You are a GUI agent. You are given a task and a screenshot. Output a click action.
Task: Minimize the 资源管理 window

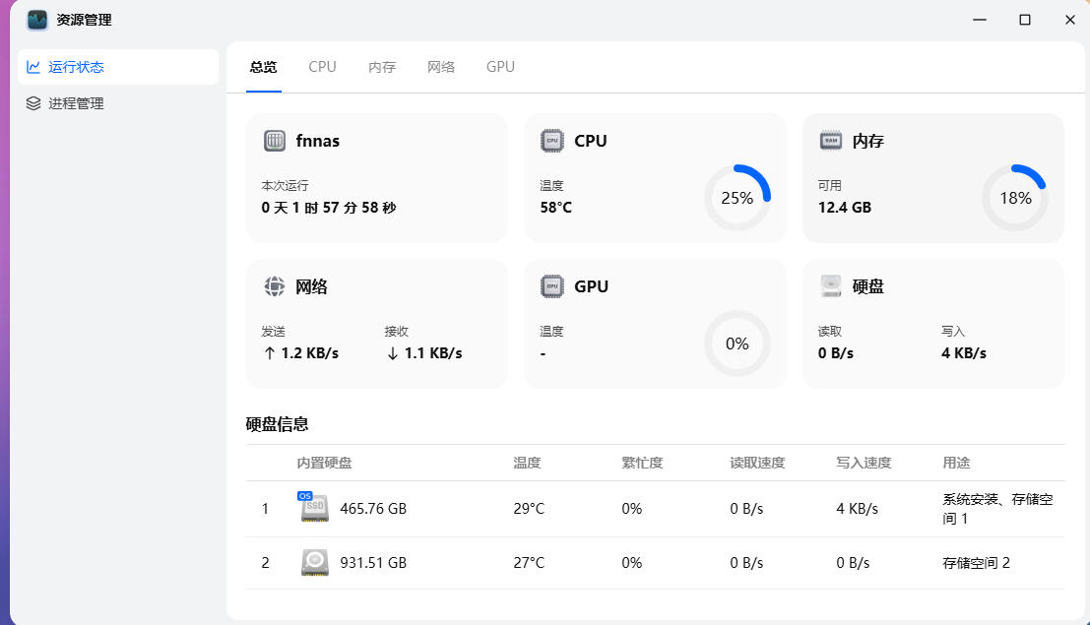(980, 20)
